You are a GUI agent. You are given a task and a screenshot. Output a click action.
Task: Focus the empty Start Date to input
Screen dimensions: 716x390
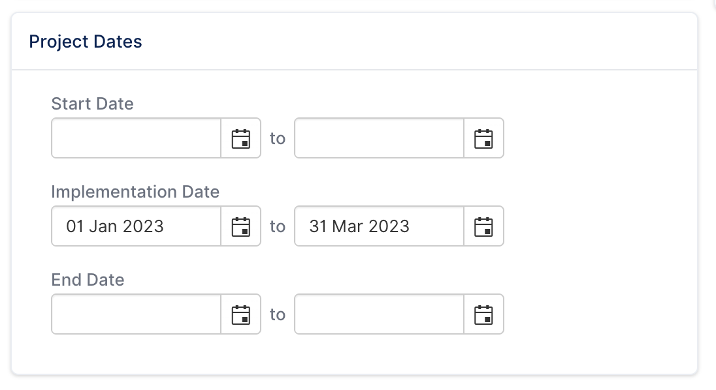379,138
